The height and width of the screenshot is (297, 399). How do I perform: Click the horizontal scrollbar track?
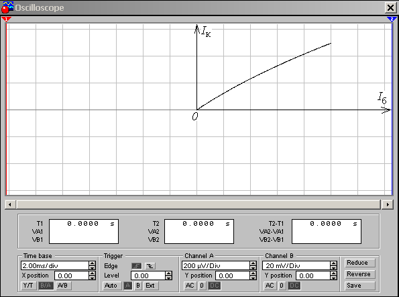pos(198,204)
